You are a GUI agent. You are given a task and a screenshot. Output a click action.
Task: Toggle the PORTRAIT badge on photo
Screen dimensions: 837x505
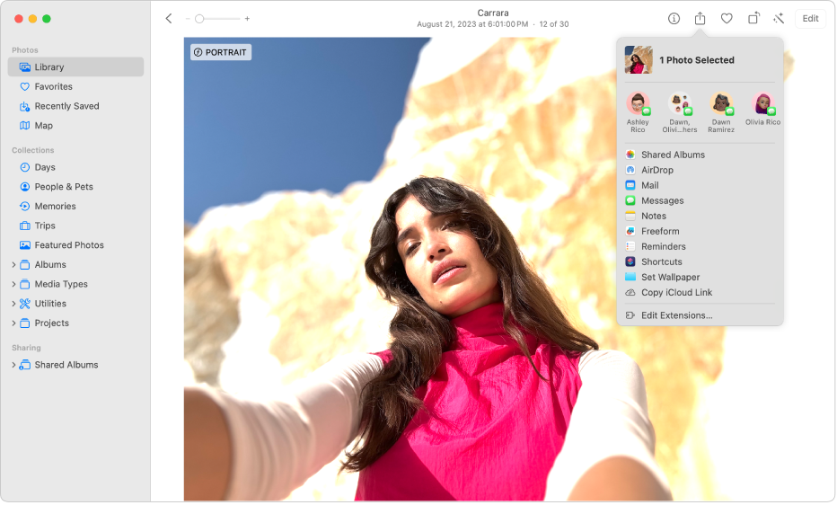[221, 53]
